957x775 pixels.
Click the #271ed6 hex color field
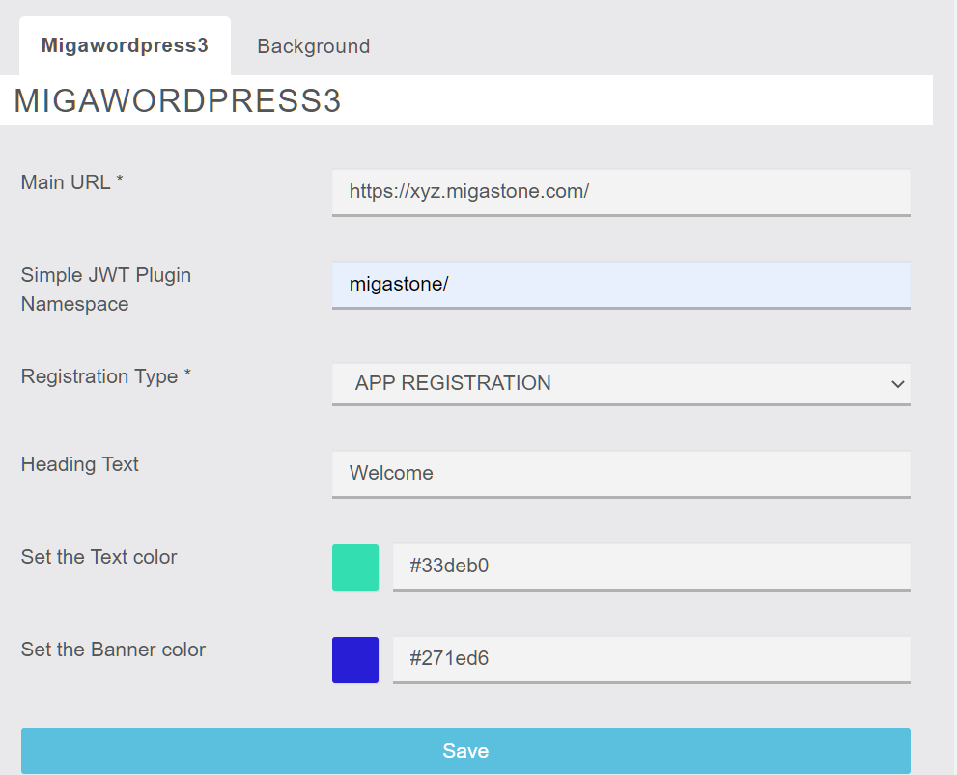(651, 659)
